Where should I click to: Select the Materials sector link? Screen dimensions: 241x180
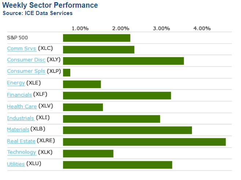(x=18, y=129)
